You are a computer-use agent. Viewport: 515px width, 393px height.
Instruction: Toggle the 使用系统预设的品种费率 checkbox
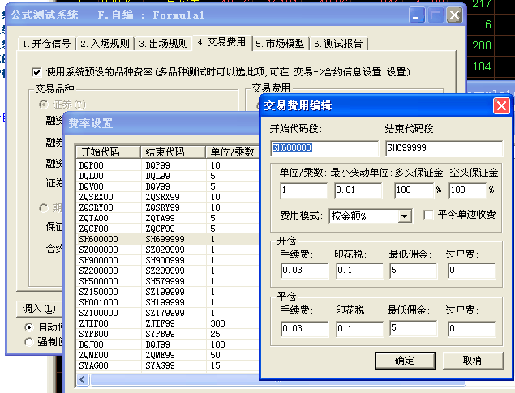click(x=36, y=72)
